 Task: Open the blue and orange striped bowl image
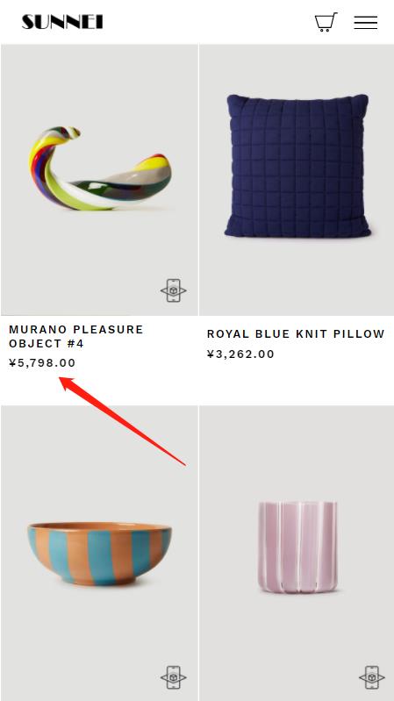[x=99, y=553]
